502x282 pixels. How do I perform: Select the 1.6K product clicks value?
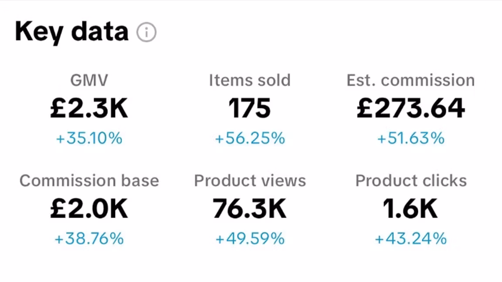pyautogui.click(x=410, y=209)
